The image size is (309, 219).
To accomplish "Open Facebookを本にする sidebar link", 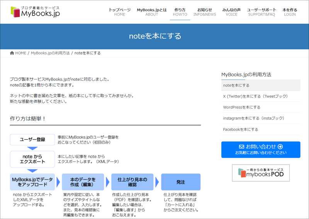I will point(261,130).
